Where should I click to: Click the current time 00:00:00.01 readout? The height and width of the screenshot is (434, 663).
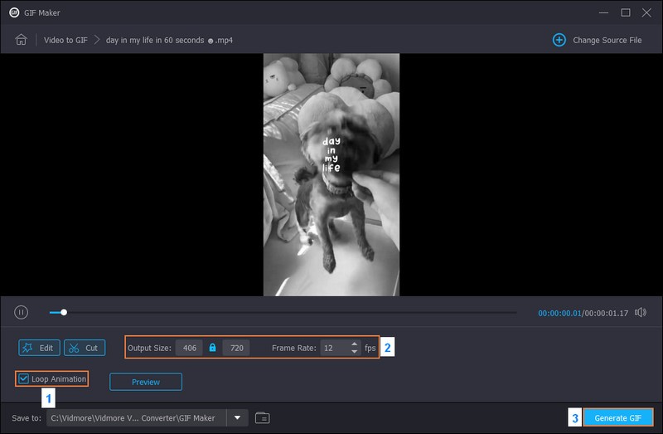point(559,313)
